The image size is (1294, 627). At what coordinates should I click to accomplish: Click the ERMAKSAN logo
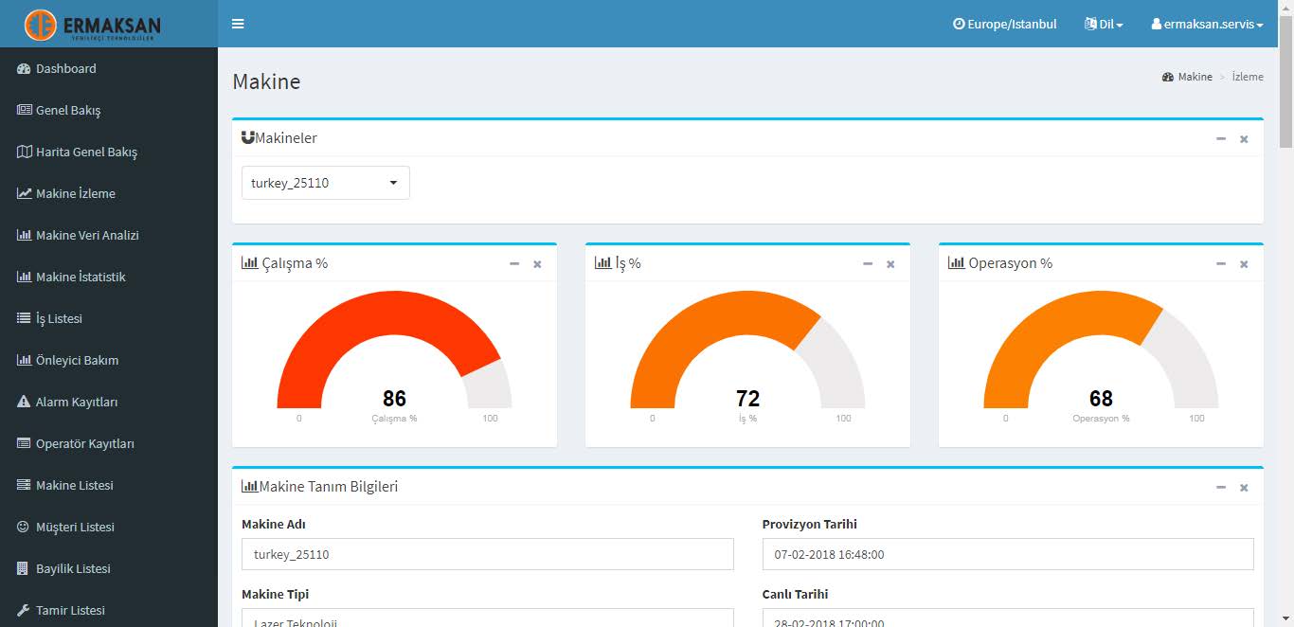[x=93, y=25]
